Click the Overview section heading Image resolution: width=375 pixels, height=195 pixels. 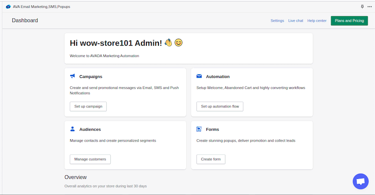click(x=76, y=177)
